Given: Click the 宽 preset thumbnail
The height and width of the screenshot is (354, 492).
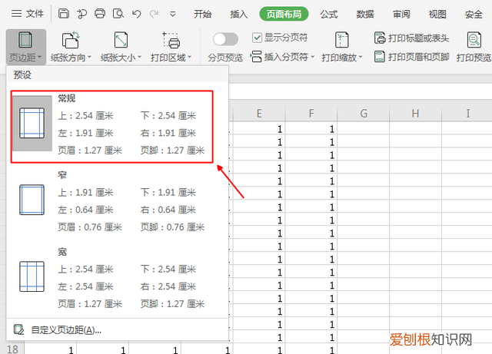Looking at the screenshot, I should [32, 276].
